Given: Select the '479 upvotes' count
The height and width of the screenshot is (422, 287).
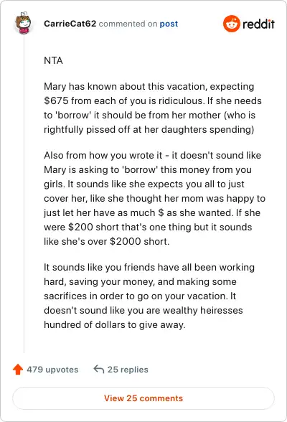Looking at the screenshot, I should [x=52, y=370].
